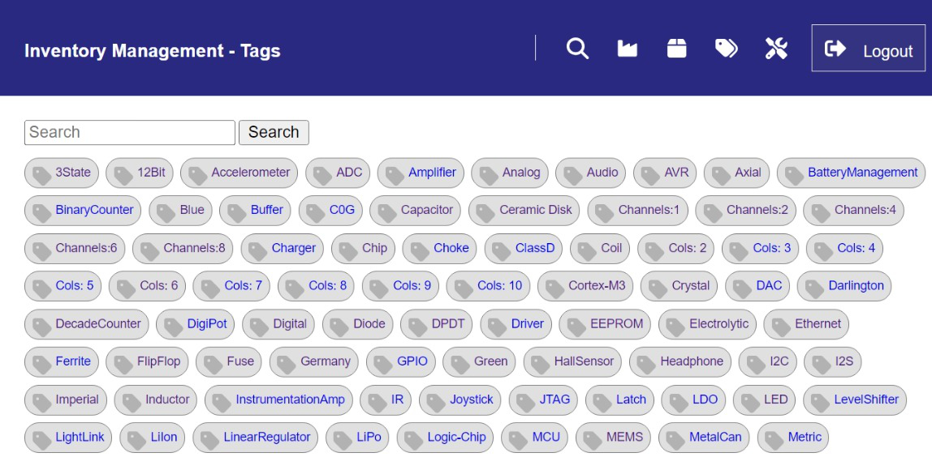This screenshot has width=932, height=457.
Task: Select the Germany tag
Action: tap(314, 362)
